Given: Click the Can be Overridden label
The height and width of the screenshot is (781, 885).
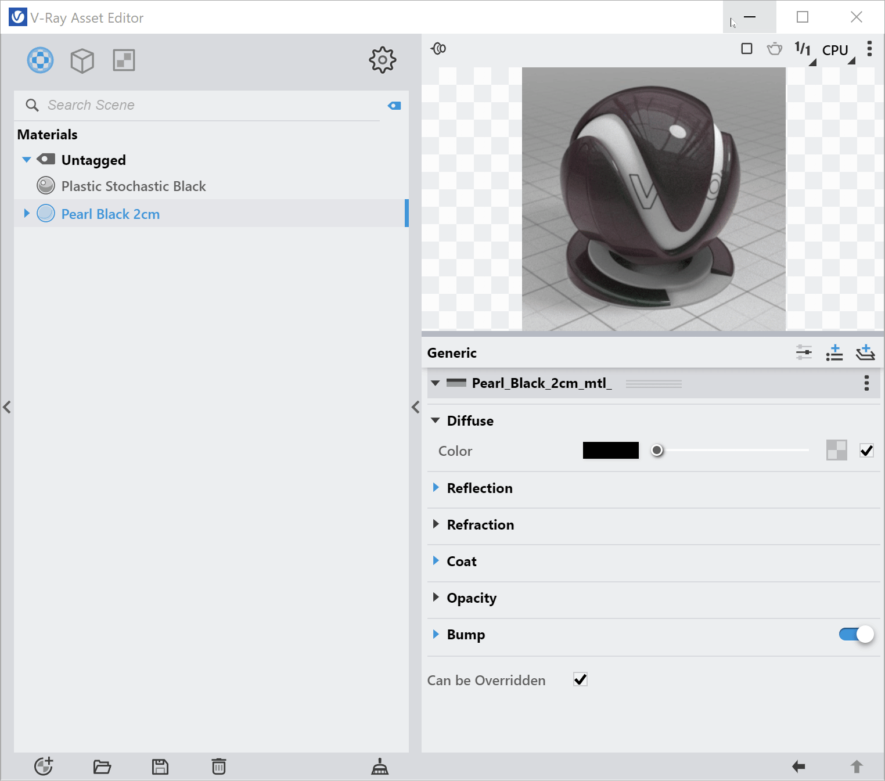Looking at the screenshot, I should click(x=487, y=681).
